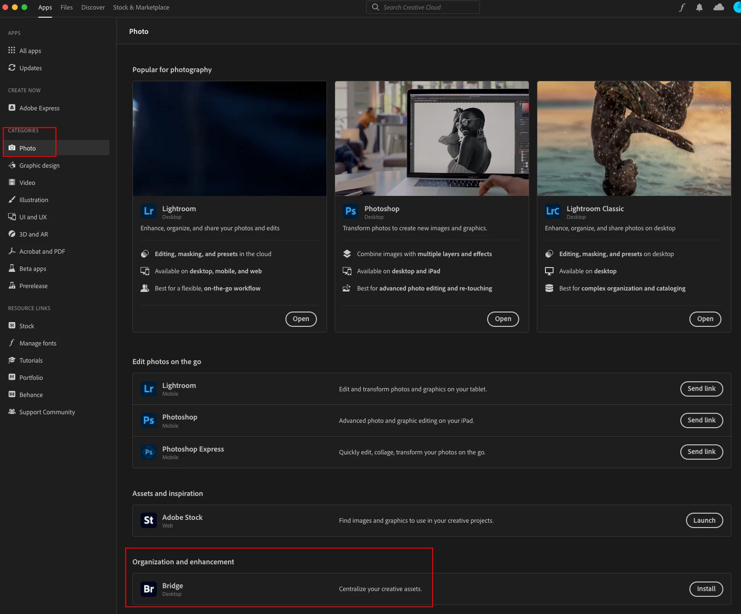
Task: Click the Acrobat and PDF icon
Action: (x=12, y=251)
